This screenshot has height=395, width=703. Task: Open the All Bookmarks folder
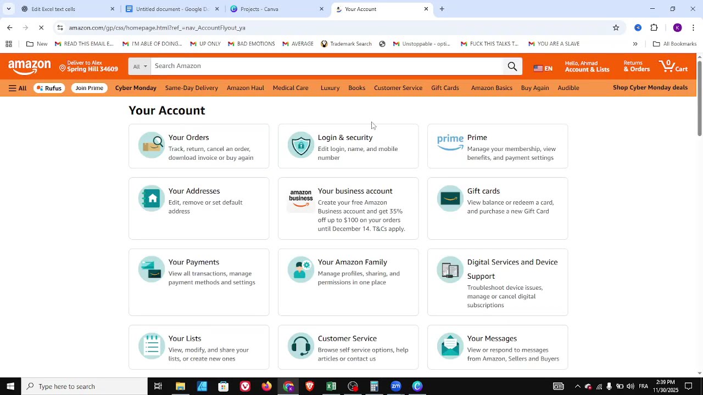pyautogui.click(x=674, y=44)
